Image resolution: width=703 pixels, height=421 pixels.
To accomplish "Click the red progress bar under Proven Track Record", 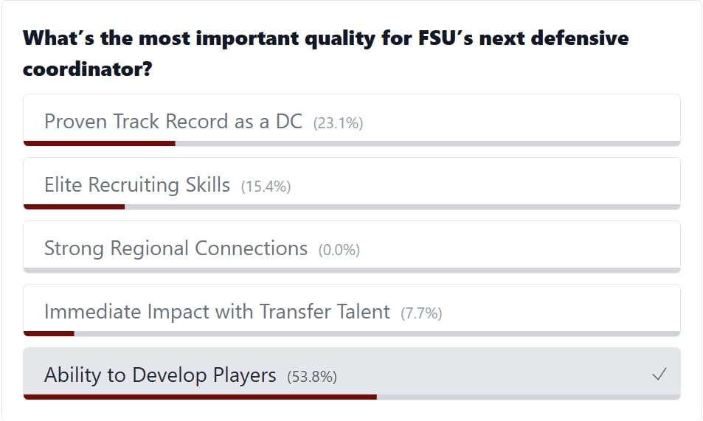I will [x=99, y=144].
